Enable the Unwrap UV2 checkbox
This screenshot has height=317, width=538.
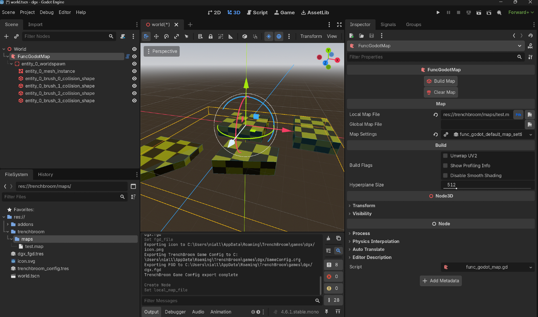click(x=445, y=156)
